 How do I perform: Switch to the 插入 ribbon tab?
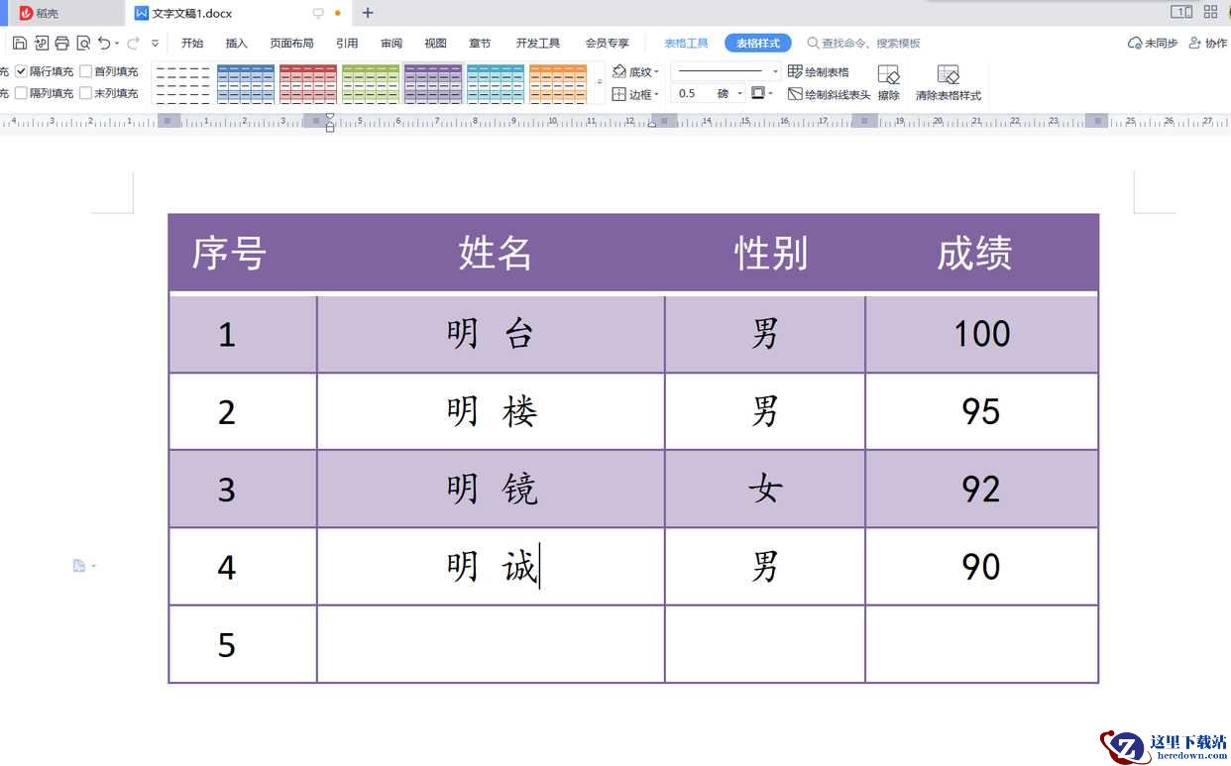(236, 43)
